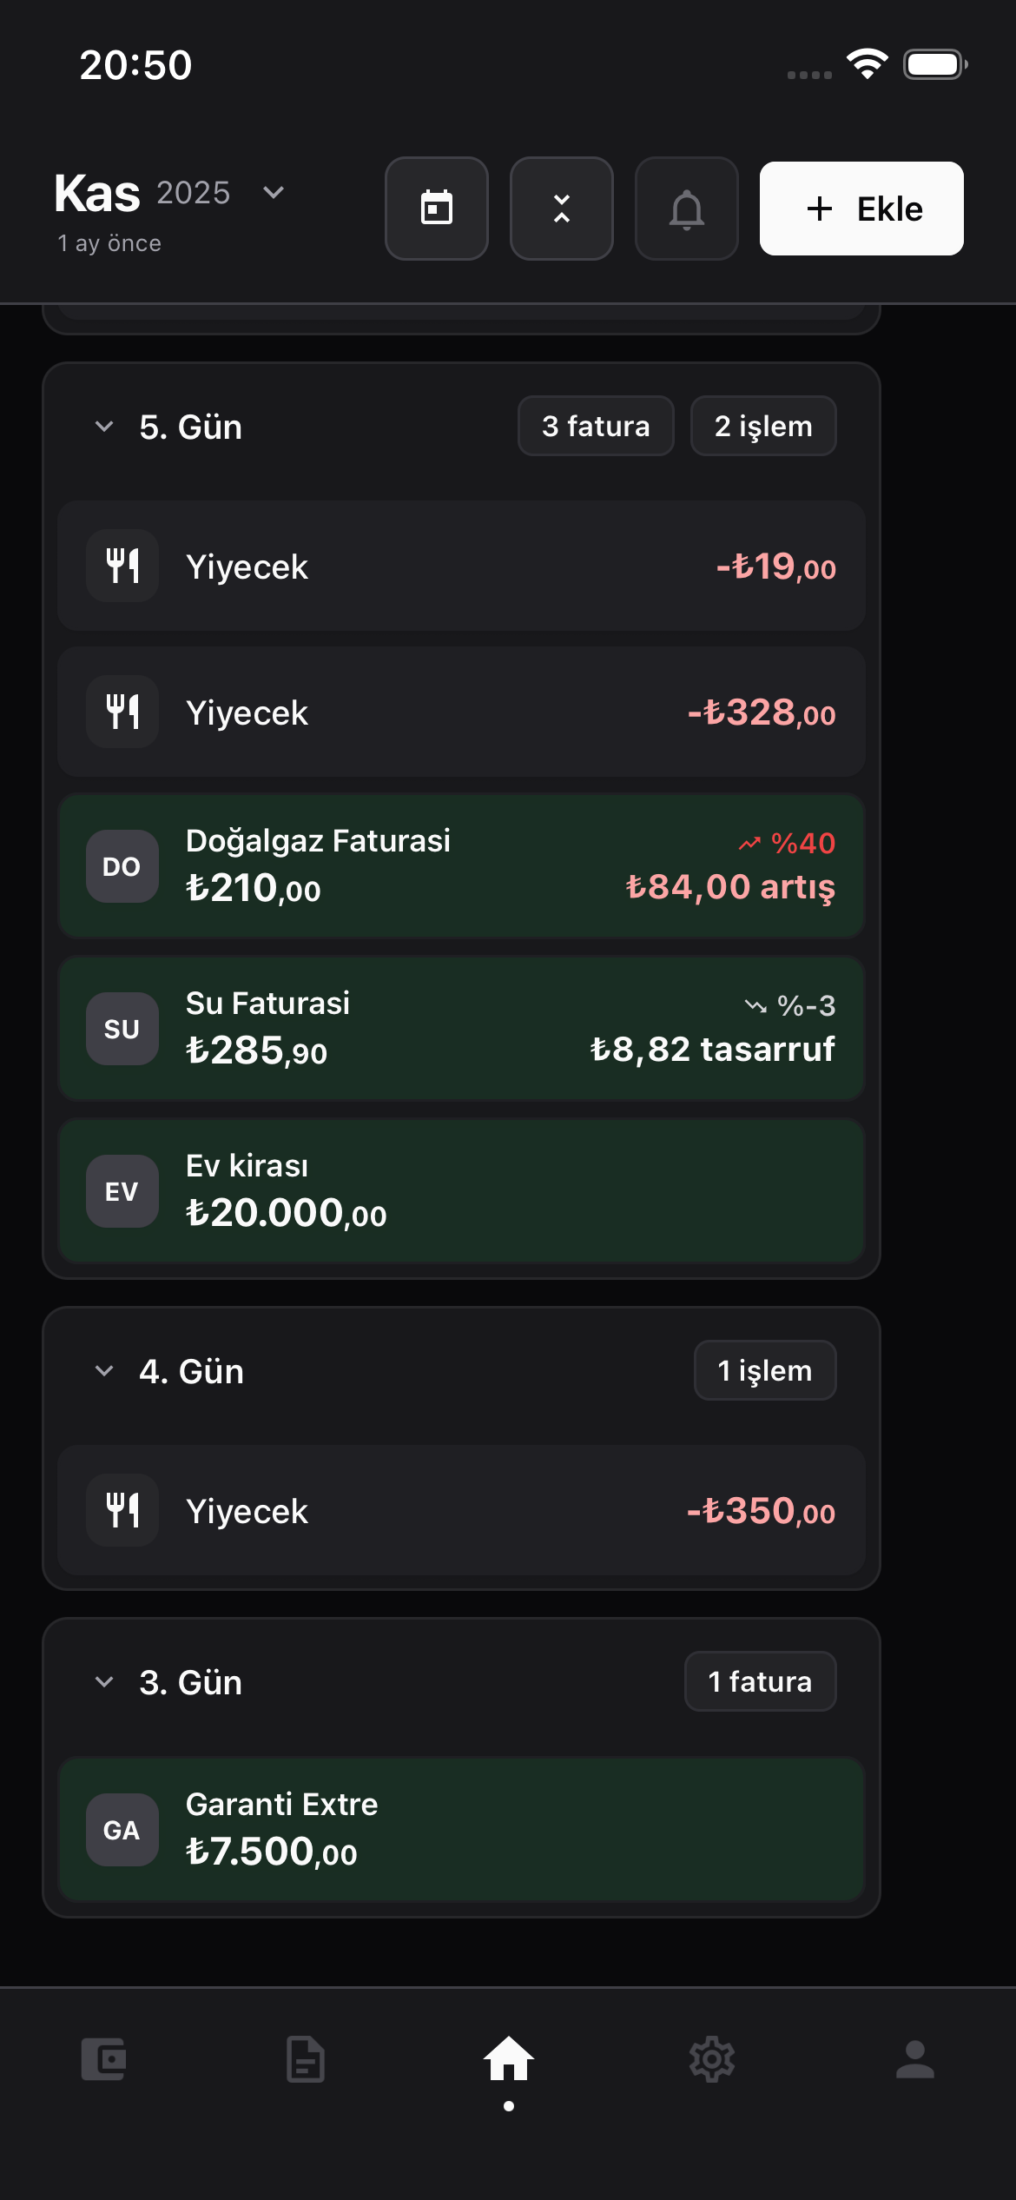Tap the 2 işlem badge
Screen dimensions: 1016x2200
pos(763,427)
